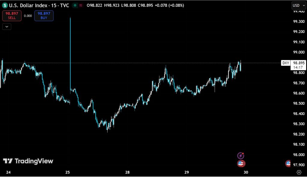Click the high value H98.923
The image size is (307, 177).
pyautogui.click(x=112, y=5)
